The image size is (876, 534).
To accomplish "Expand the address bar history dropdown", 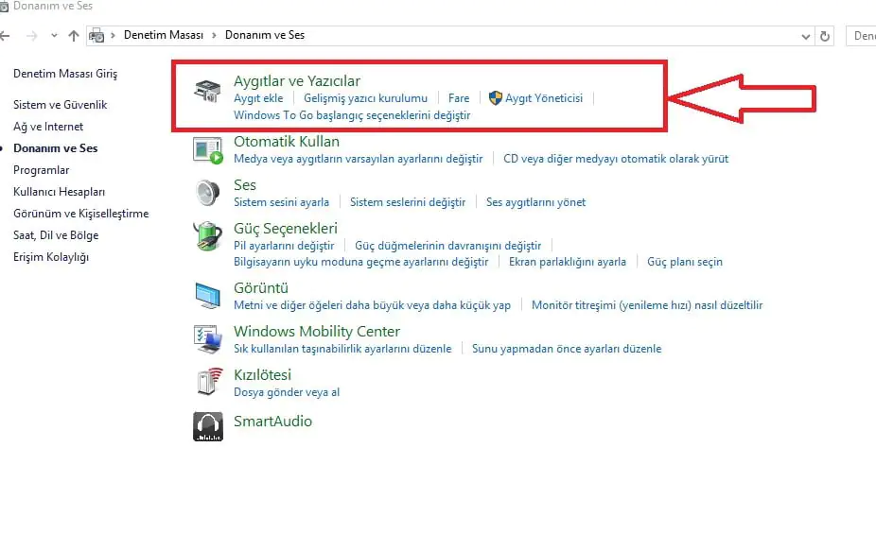I will (806, 37).
